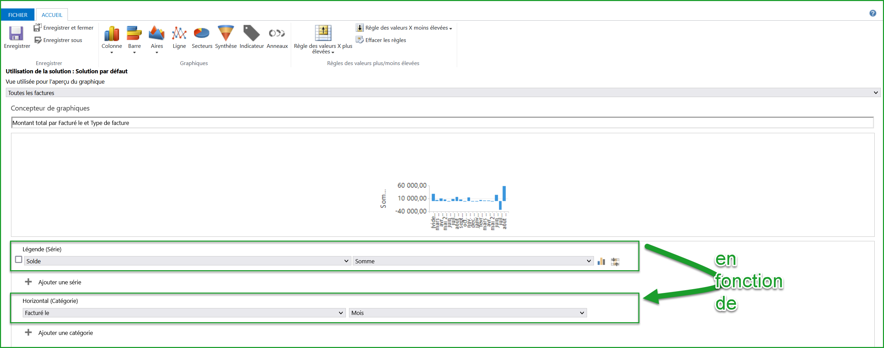Choose the Aires chart icon
This screenshot has width=884, height=348.
[157, 34]
